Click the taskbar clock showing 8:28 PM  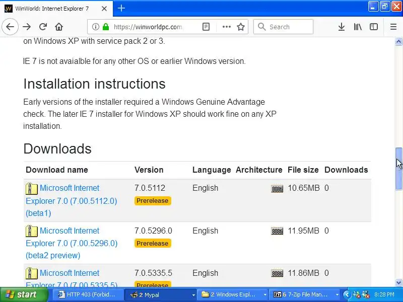384,295
